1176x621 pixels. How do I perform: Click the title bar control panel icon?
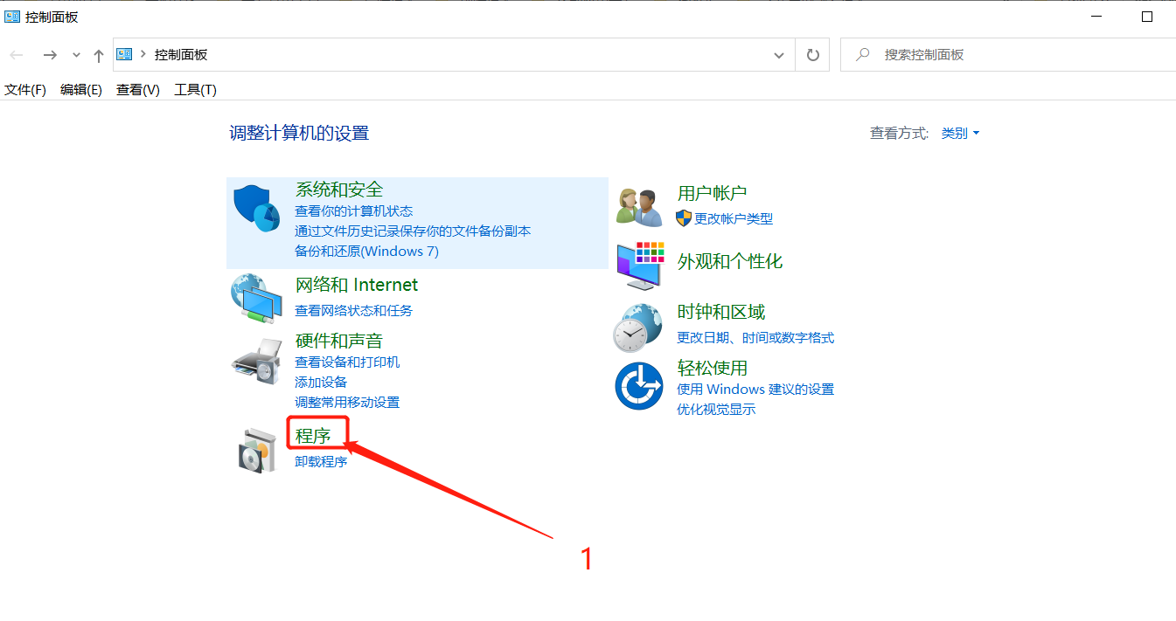click(x=12, y=17)
